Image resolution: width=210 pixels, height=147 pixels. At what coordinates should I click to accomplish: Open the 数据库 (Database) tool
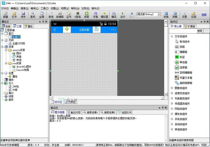[60, 15]
